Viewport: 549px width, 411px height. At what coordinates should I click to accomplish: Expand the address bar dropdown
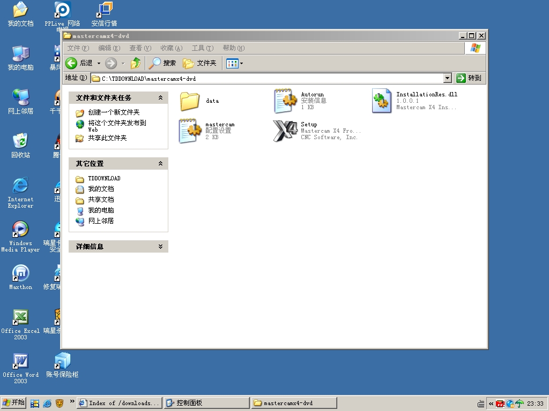pos(448,78)
